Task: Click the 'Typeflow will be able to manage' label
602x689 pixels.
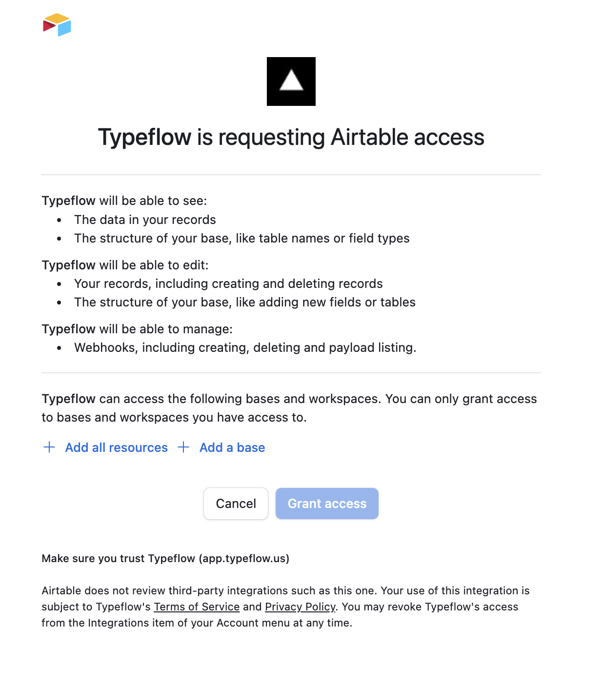Action: tap(137, 329)
